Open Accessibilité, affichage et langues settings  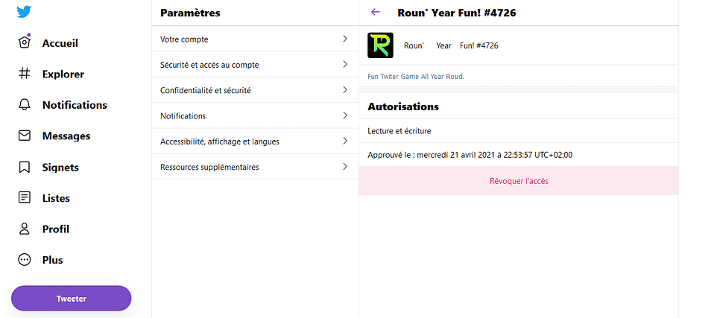pos(255,141)
